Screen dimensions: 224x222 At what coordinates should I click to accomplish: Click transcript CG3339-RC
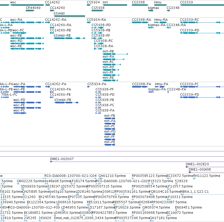click(x=190, y=20)
